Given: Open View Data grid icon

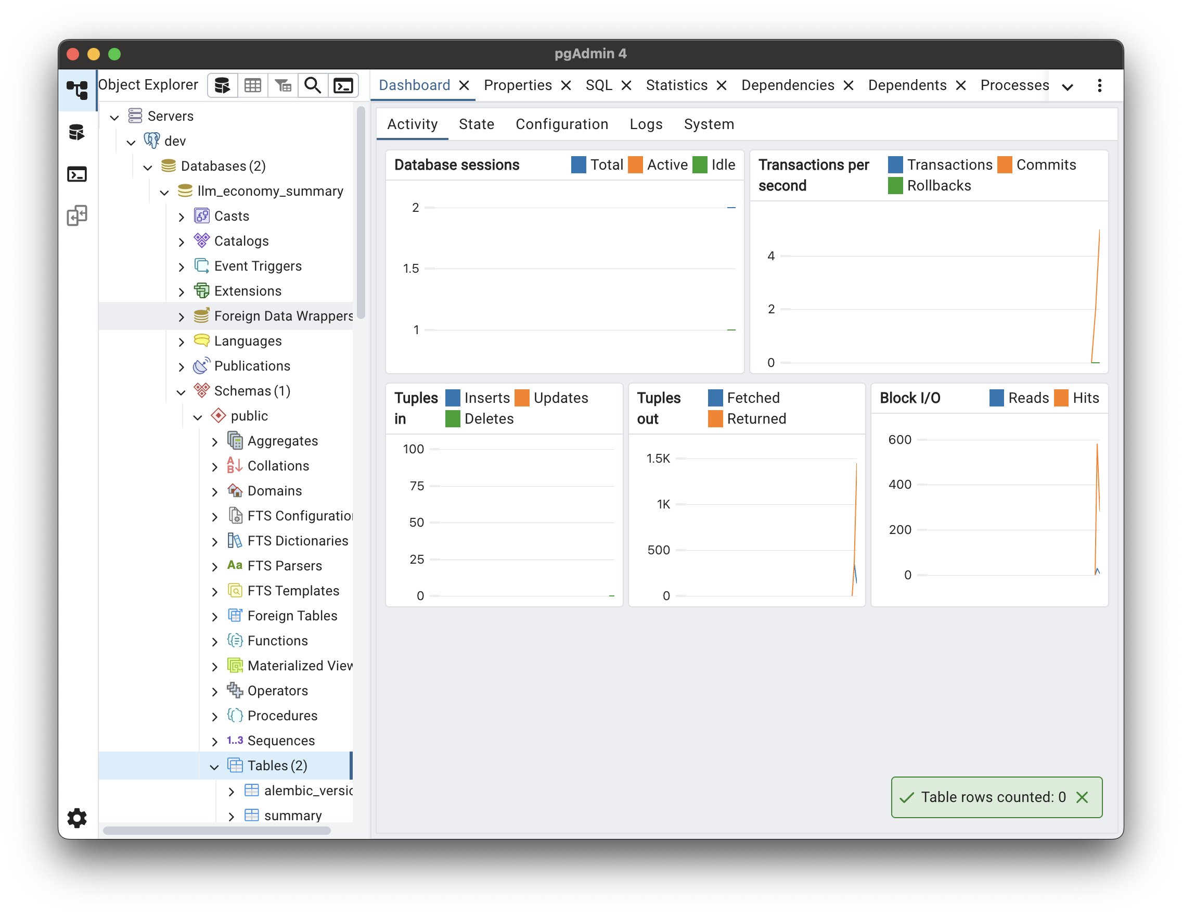Looking at the screenshot, I should [x=252, y=85].
